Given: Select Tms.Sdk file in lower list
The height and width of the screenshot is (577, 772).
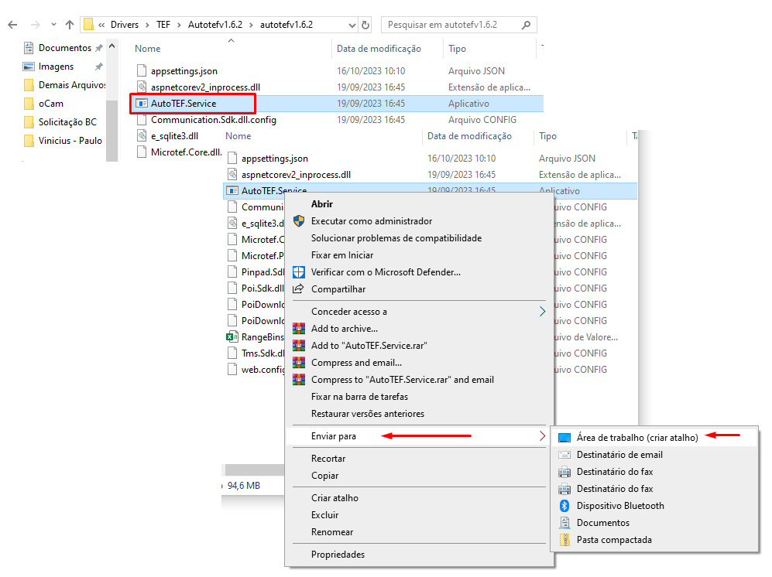Looking at the screenshot, I should [262, 353].
